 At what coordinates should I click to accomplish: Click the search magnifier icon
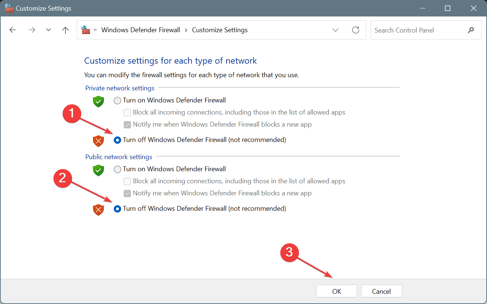pyautogui.click(x=471, y=30)
